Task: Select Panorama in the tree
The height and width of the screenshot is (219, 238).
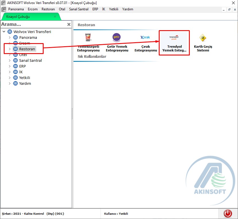Action: point(28,37)
